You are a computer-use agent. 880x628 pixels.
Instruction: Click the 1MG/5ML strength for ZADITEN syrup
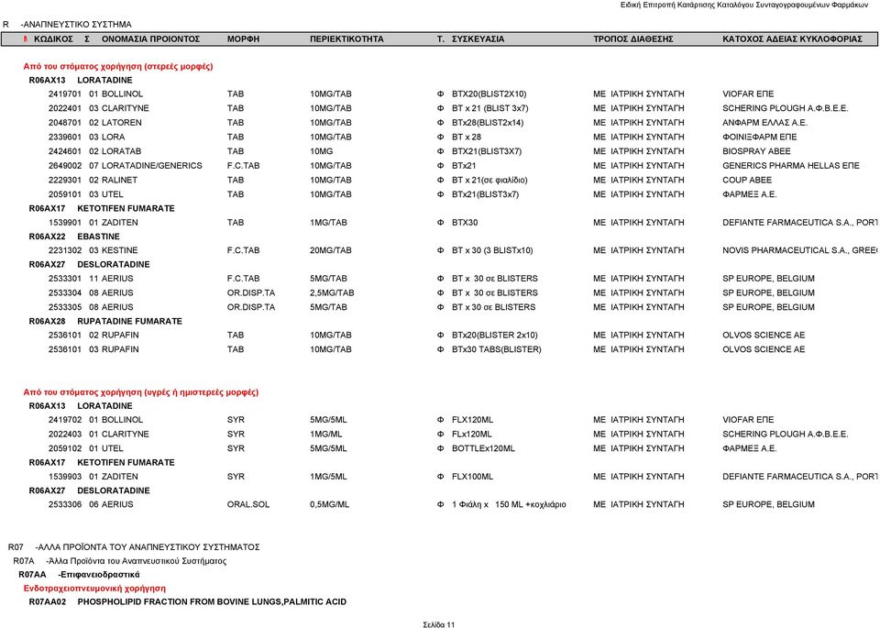pyautogui.click(x=328, y=477)
